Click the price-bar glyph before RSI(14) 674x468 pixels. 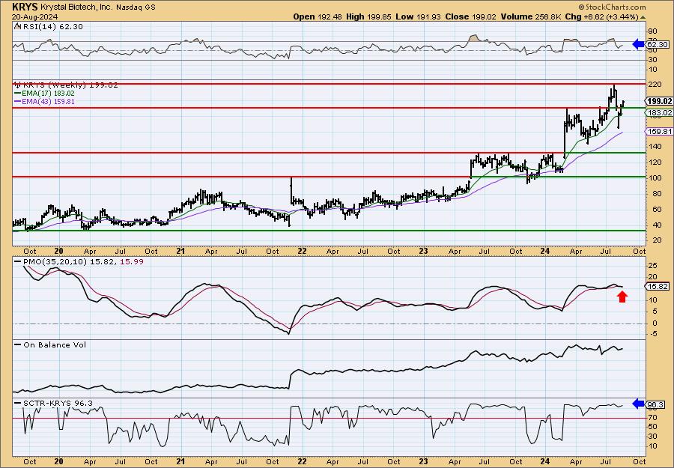[16, 27]
